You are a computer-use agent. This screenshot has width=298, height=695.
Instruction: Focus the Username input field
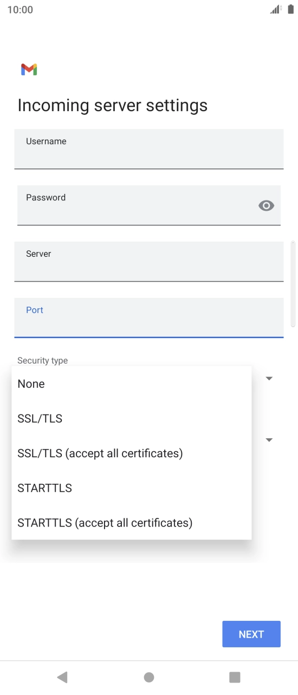click(x=149, y=149)
